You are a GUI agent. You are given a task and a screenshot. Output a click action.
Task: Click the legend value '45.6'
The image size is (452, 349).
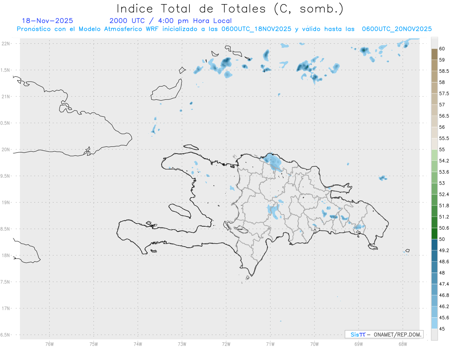(x=444, y=317)
